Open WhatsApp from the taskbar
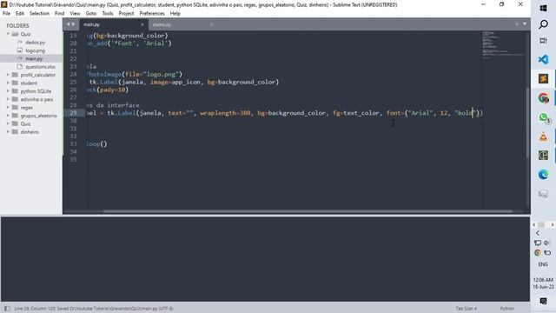This screenshot has width=556, height=313. [543, 117]
